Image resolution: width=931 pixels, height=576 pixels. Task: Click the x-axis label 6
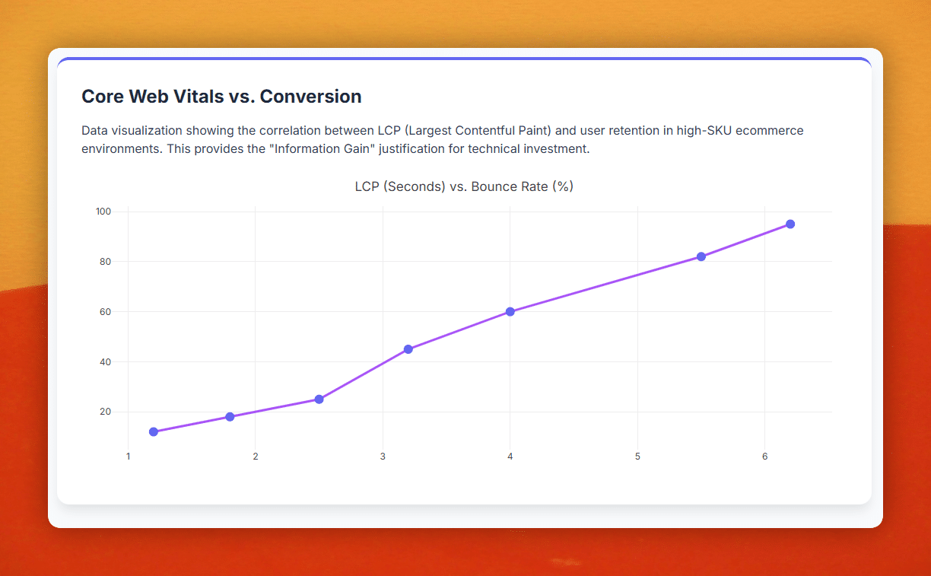pos(764,457)
